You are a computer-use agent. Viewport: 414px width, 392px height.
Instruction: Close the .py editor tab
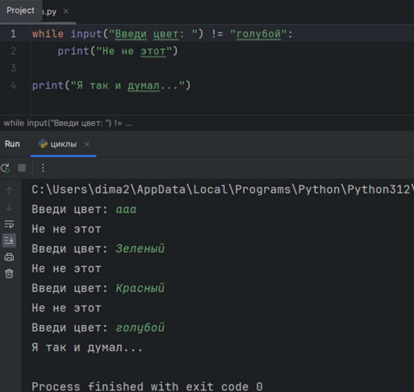click(x=66, y=11)
